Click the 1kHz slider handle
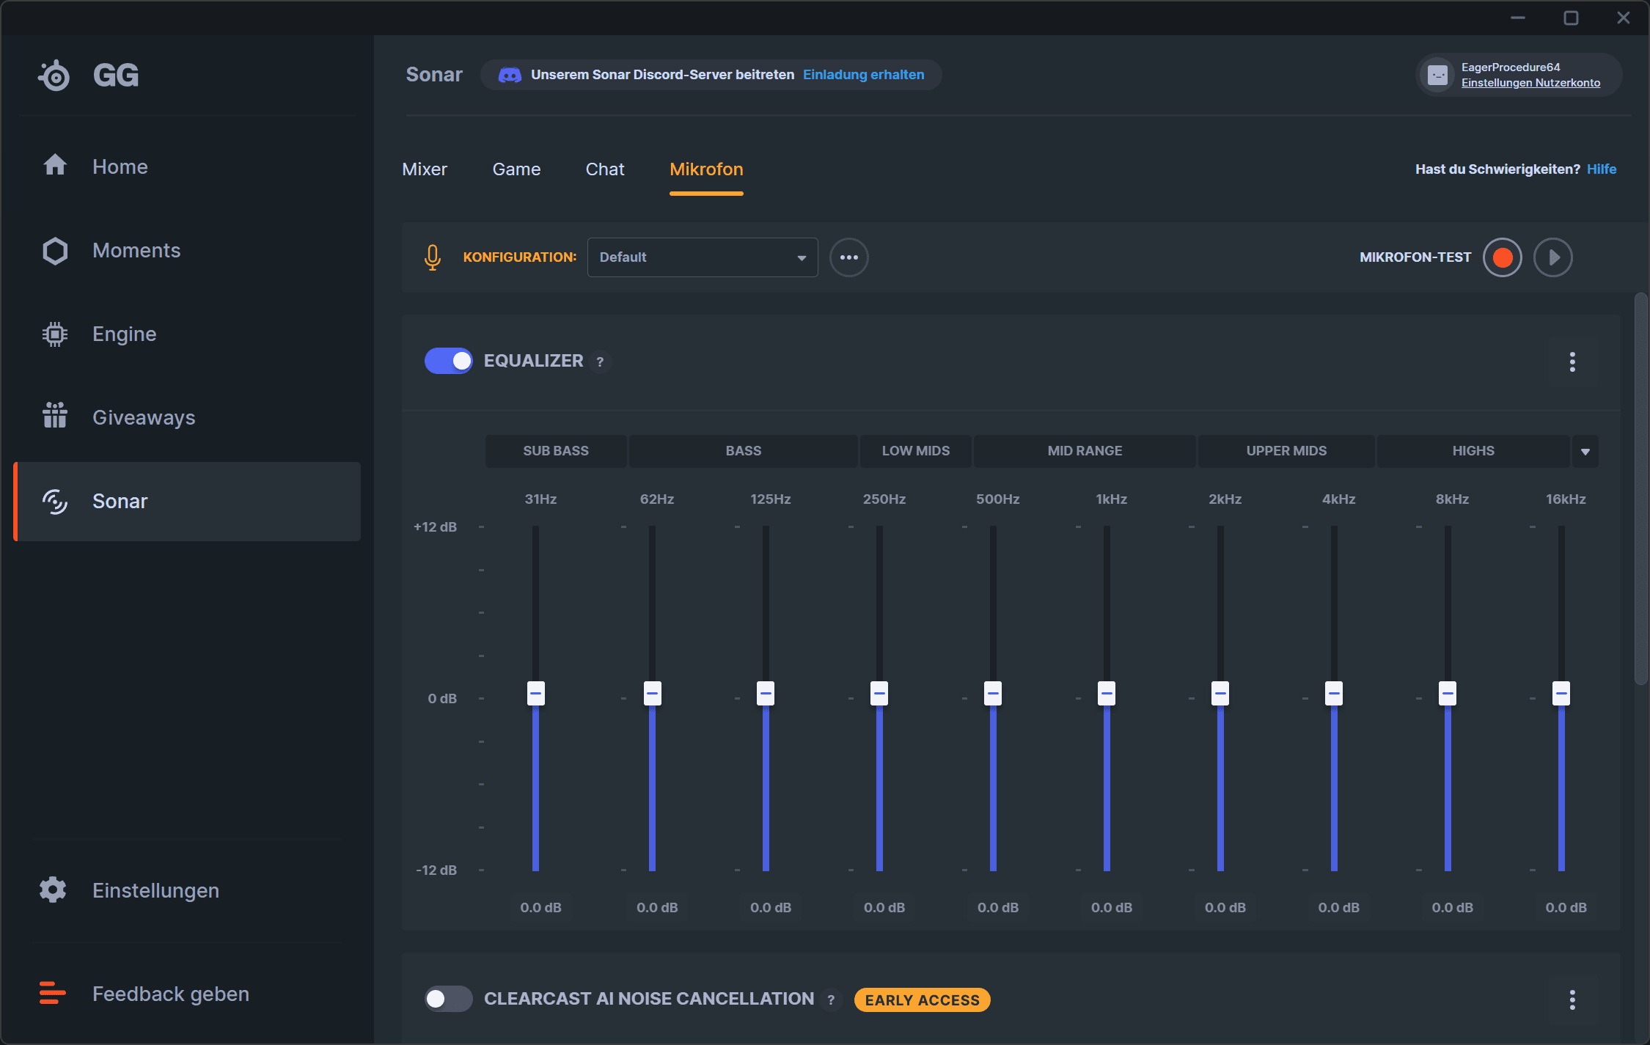Image resolution: width=1650 pixels, height=1045 pixels. (1107, 693)
